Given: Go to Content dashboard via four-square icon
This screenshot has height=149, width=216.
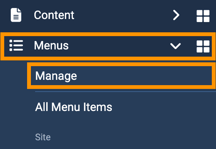Looking at the screenshot, I should click(x=203, y=16).
